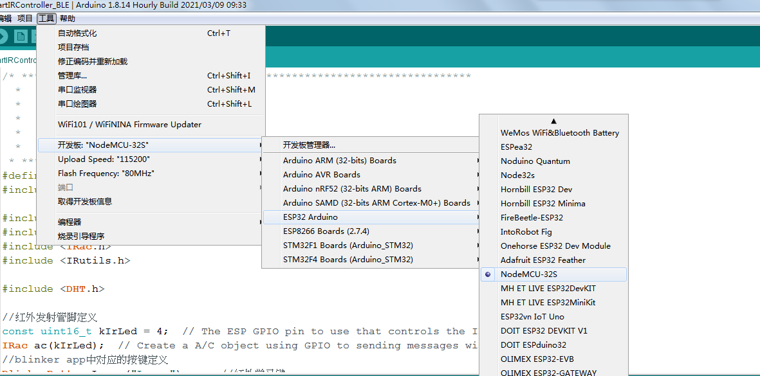Select the NodeMCU-32S radio button
The width and height of the screenshot is (760, 376).
pyautogui.click(x=487, y=274)
